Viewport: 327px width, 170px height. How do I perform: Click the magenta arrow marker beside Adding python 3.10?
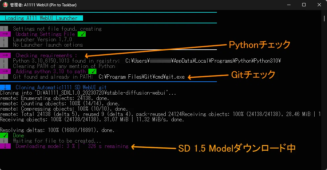pyautogui.click(x=5, y=71)
